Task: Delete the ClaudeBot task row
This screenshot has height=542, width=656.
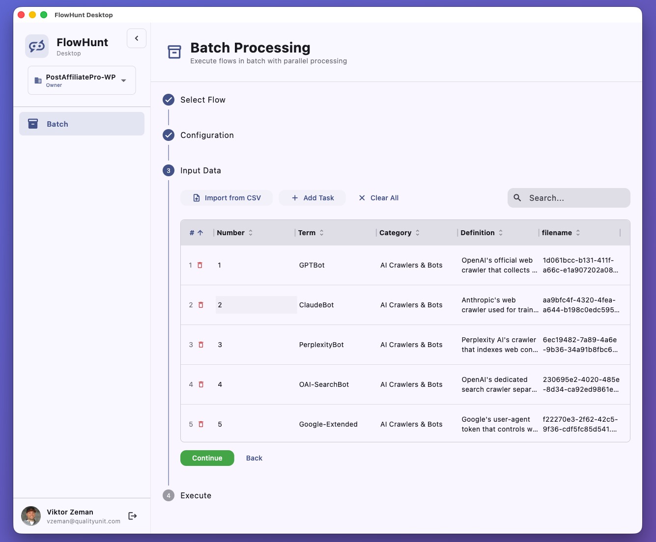Action: point(200,305)
